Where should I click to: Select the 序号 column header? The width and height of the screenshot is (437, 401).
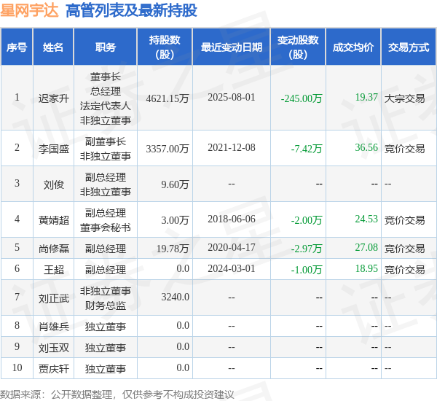pos(17,47)
